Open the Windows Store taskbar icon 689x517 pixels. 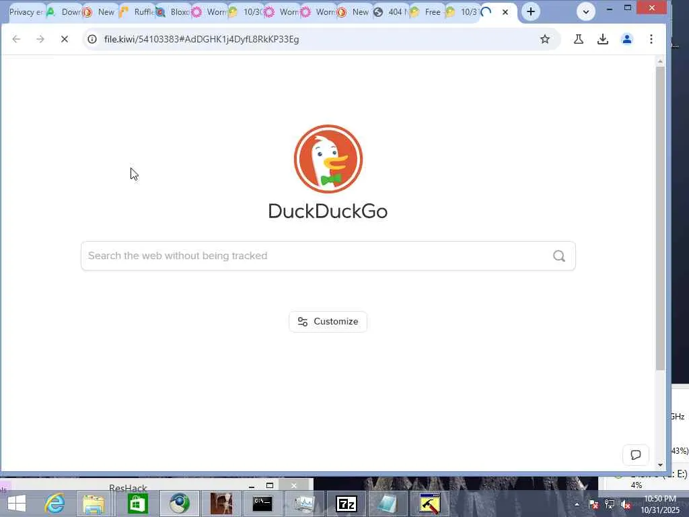click(x=137, y=504)
